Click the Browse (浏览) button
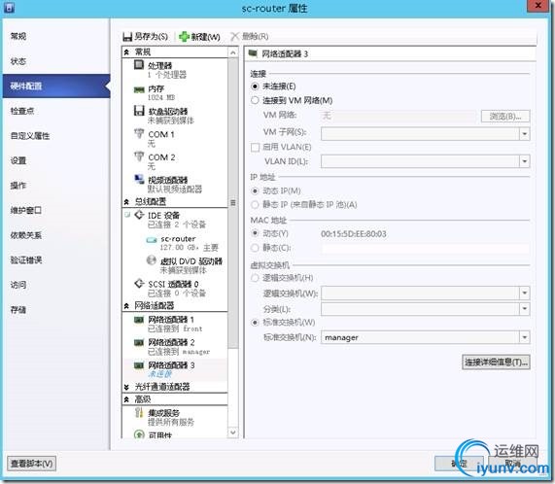 coord(505,116)
